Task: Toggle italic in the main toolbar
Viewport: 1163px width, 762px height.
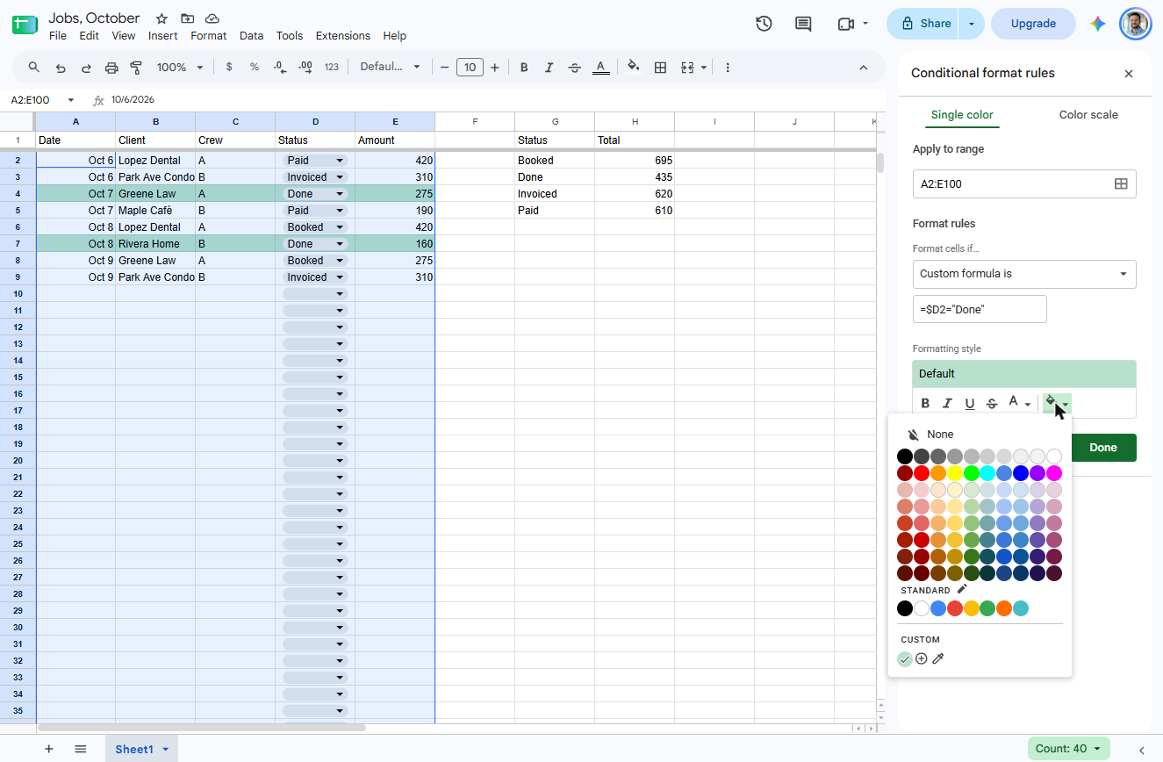Action: 549,68
